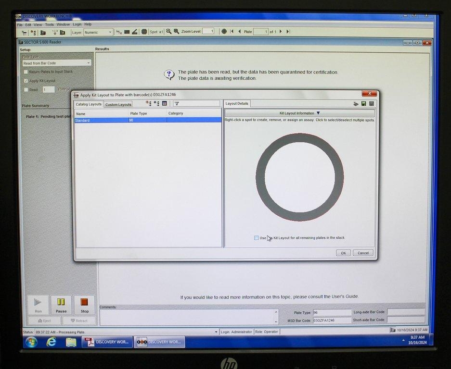Click the Zoom Out magnifier icon
451x369 pixels.
click(x=177, y=32)
